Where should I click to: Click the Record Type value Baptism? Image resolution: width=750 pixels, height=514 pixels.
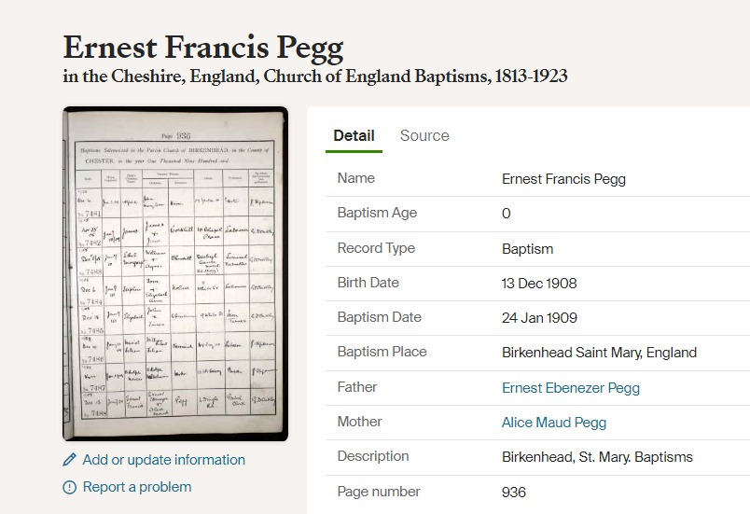pos(527,249)
